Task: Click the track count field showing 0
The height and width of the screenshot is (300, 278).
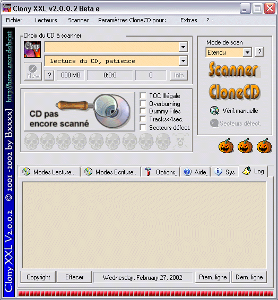Action: 151,75
